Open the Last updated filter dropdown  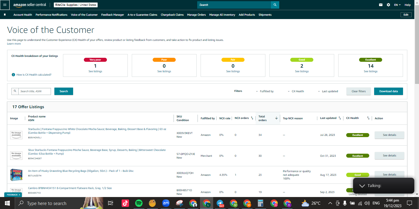click(328, 91)
